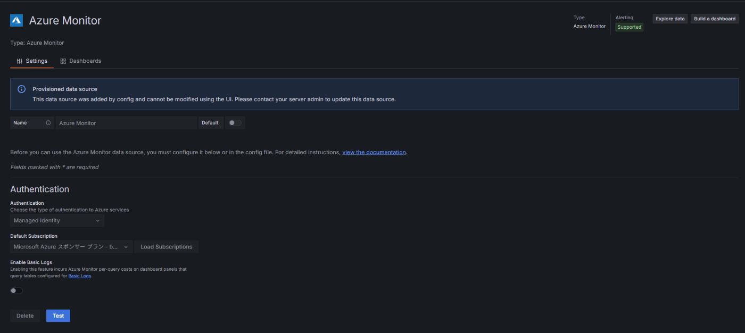Click the Delete button
The image size is (745, 333).
[x=25, y=315]
